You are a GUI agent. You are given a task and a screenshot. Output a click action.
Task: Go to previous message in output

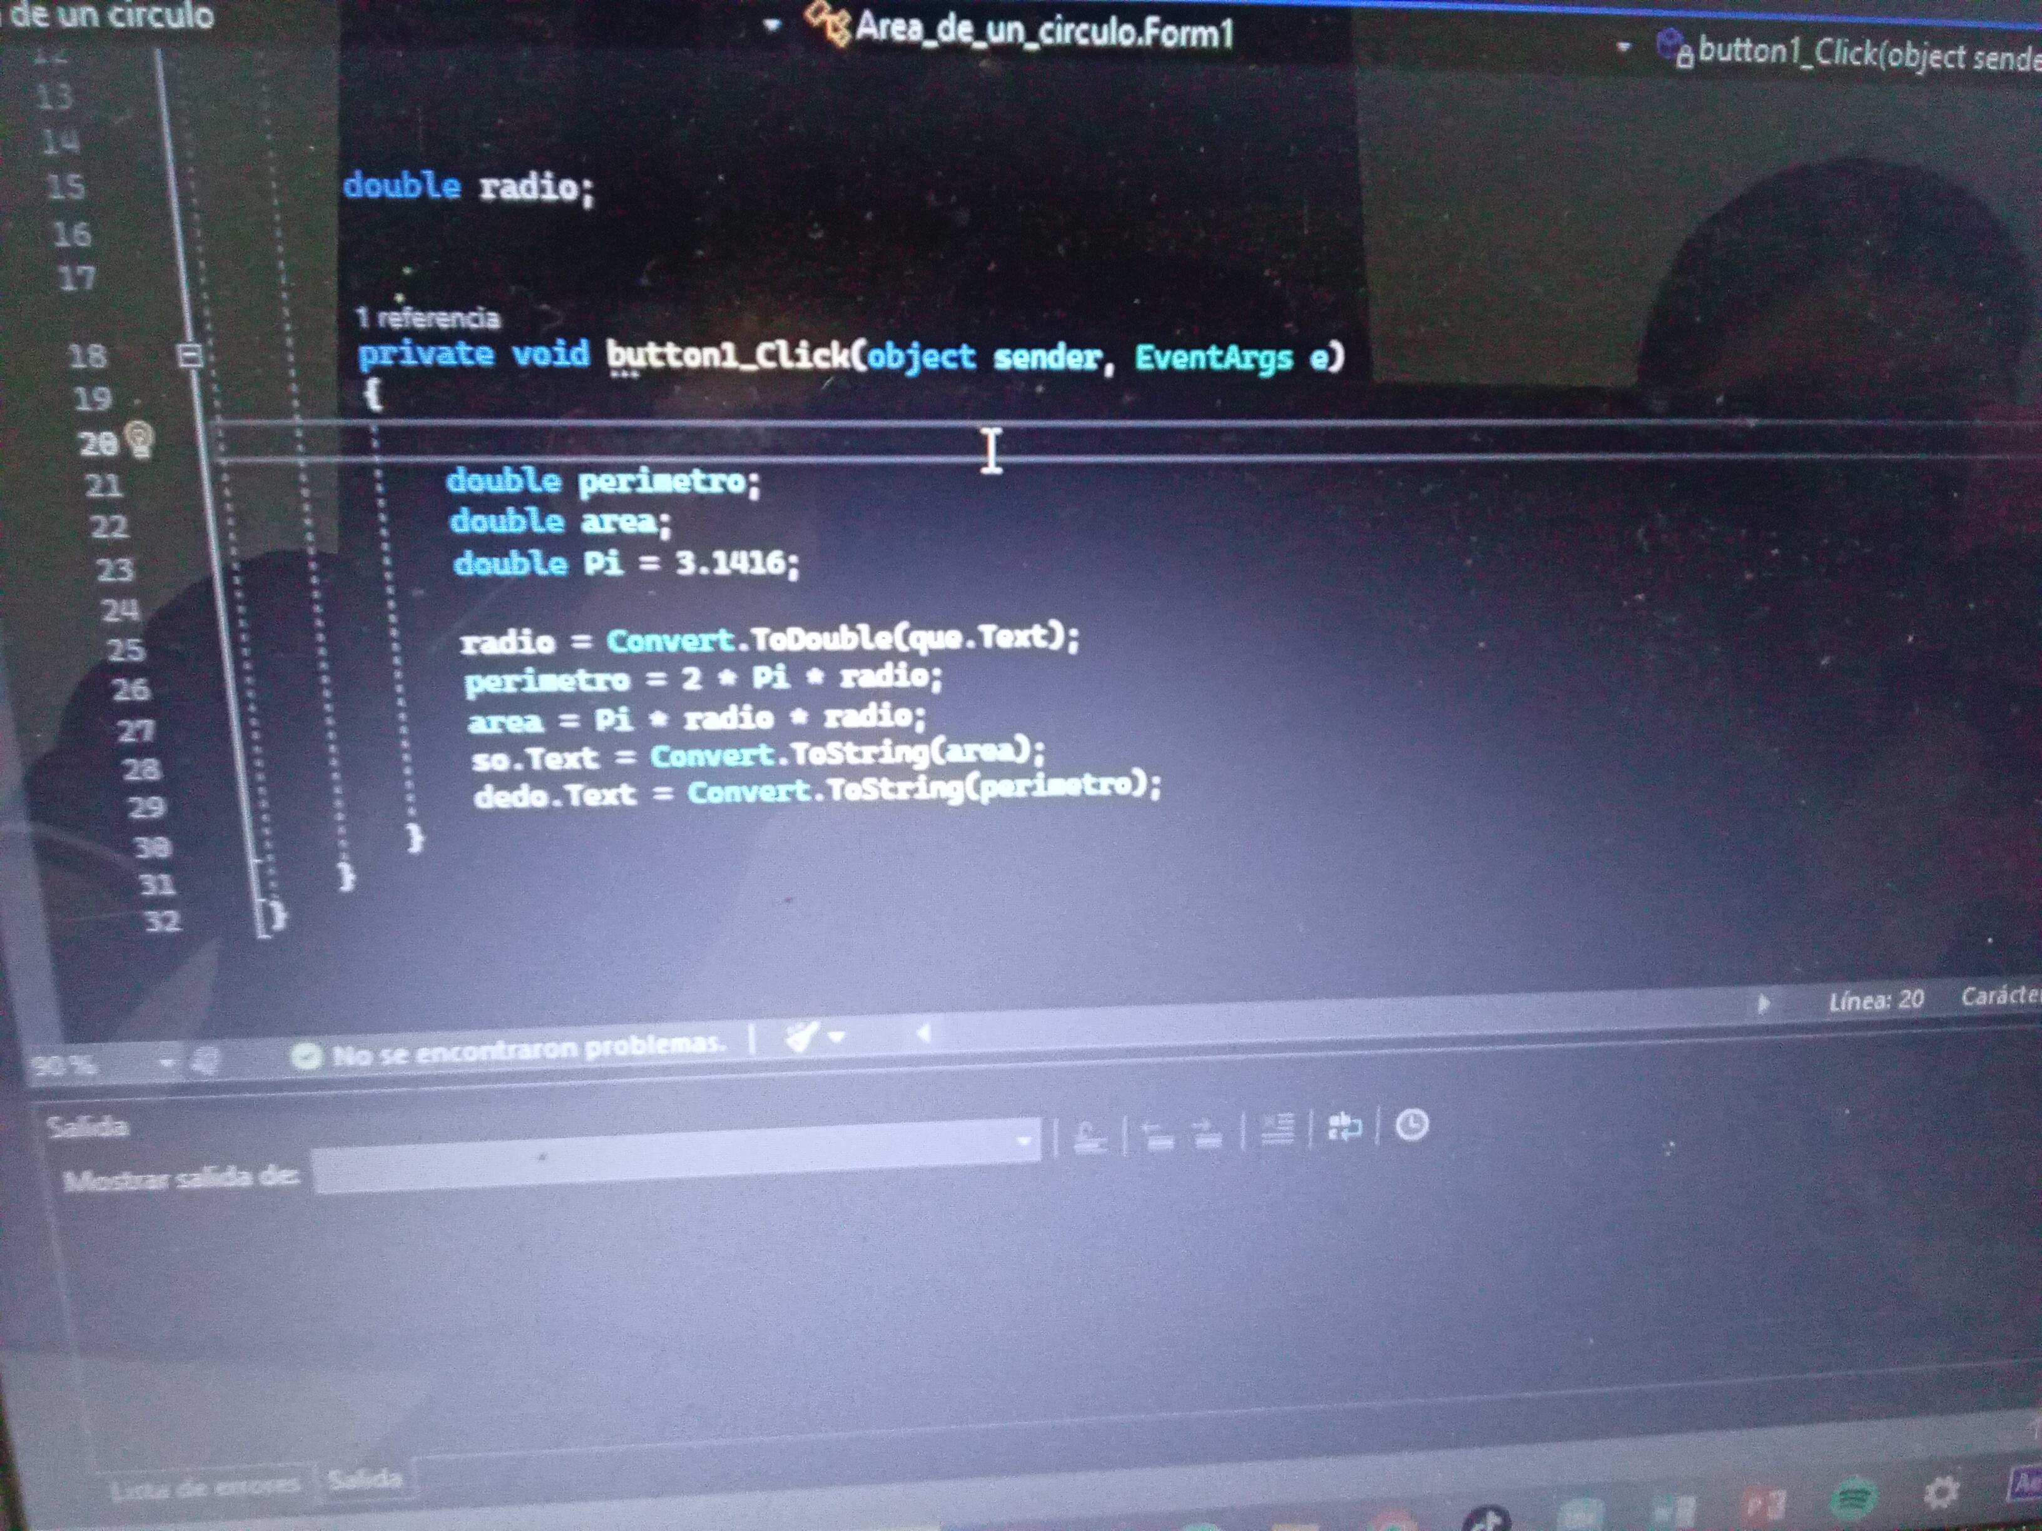click(x=1157, y=1135)
